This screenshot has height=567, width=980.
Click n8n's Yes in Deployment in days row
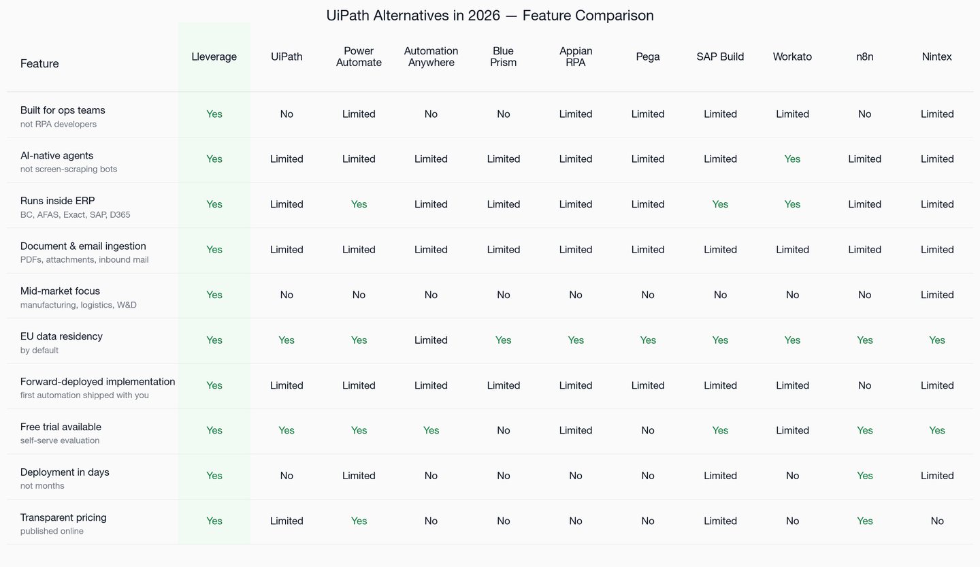(864, 476)
